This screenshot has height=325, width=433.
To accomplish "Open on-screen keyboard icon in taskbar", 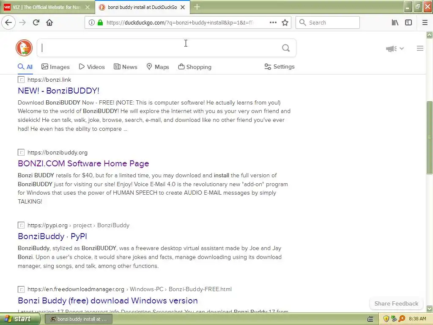I will 370,319.
